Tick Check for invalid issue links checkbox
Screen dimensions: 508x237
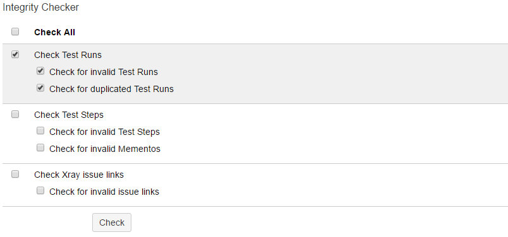point(40,191)
